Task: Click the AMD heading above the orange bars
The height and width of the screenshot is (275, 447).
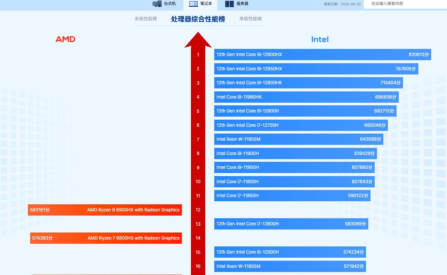Action: point(65,39)
